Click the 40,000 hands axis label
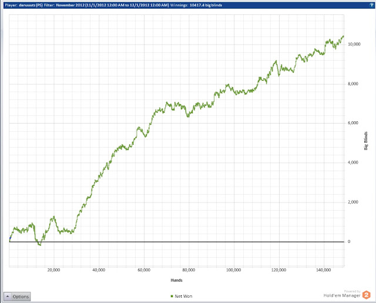Screen dimensions: 376x303 coord(99,270)
